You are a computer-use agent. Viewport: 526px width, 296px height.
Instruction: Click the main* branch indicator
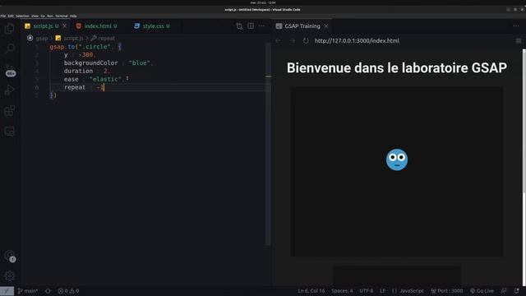[x=28, y=291]
